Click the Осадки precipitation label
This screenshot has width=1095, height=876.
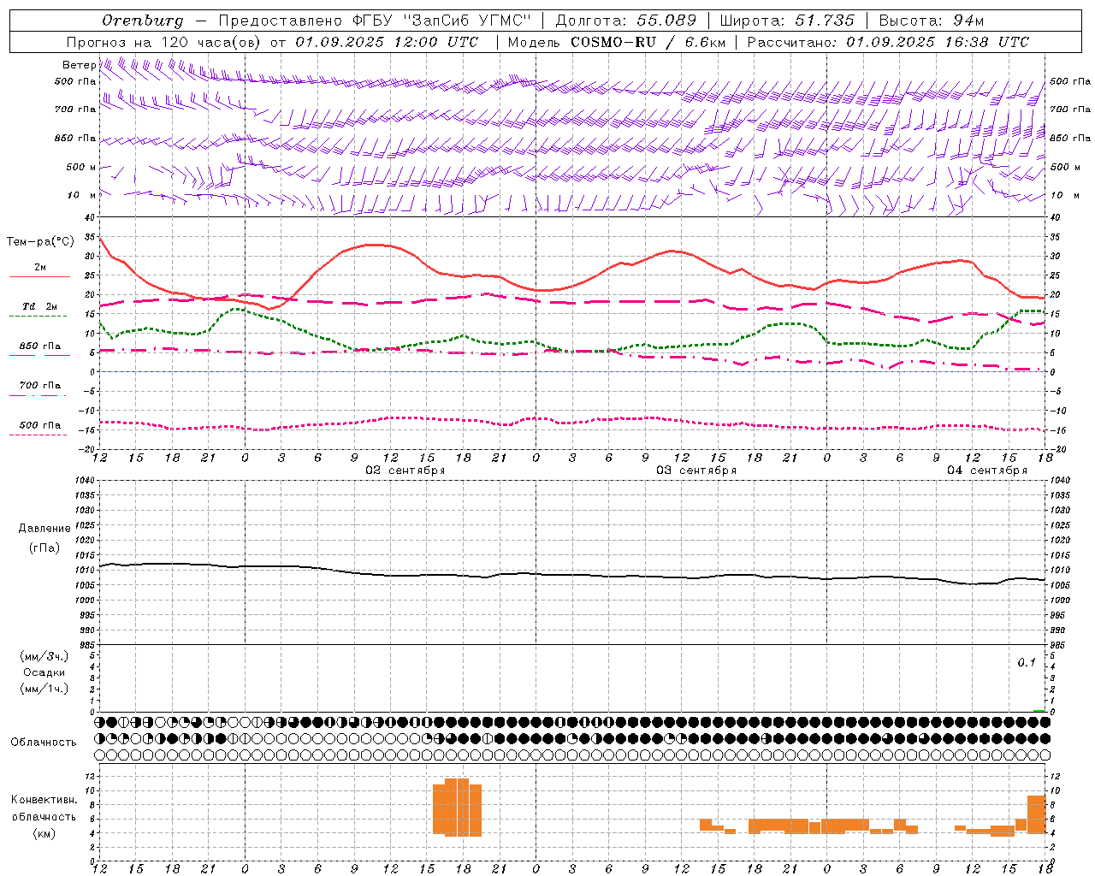point(44,672)
